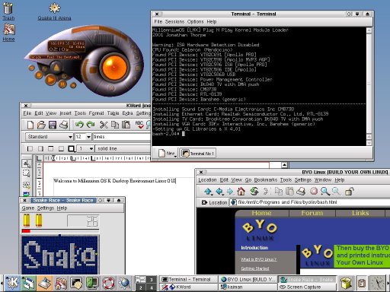
Task: Toggle bottom border in KWord
Action: click(x=61, y=148)
